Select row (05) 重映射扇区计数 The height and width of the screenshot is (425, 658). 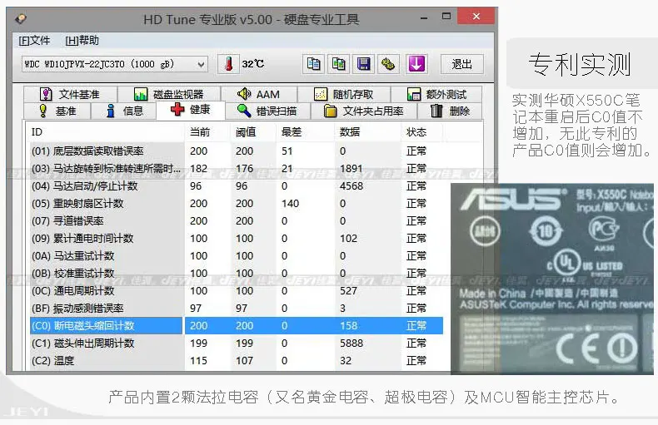tap(237, 203)
